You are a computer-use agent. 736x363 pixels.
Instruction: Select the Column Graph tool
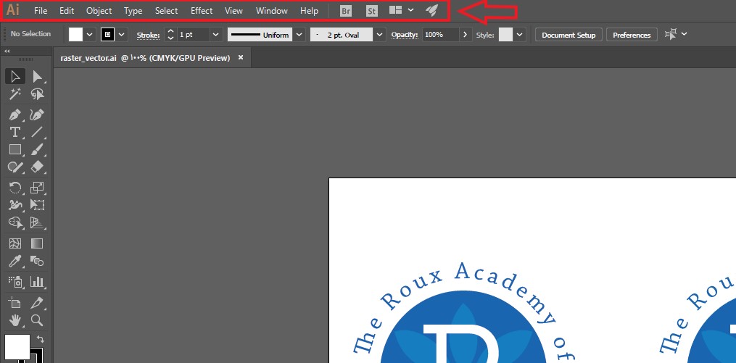click(37, 282)
